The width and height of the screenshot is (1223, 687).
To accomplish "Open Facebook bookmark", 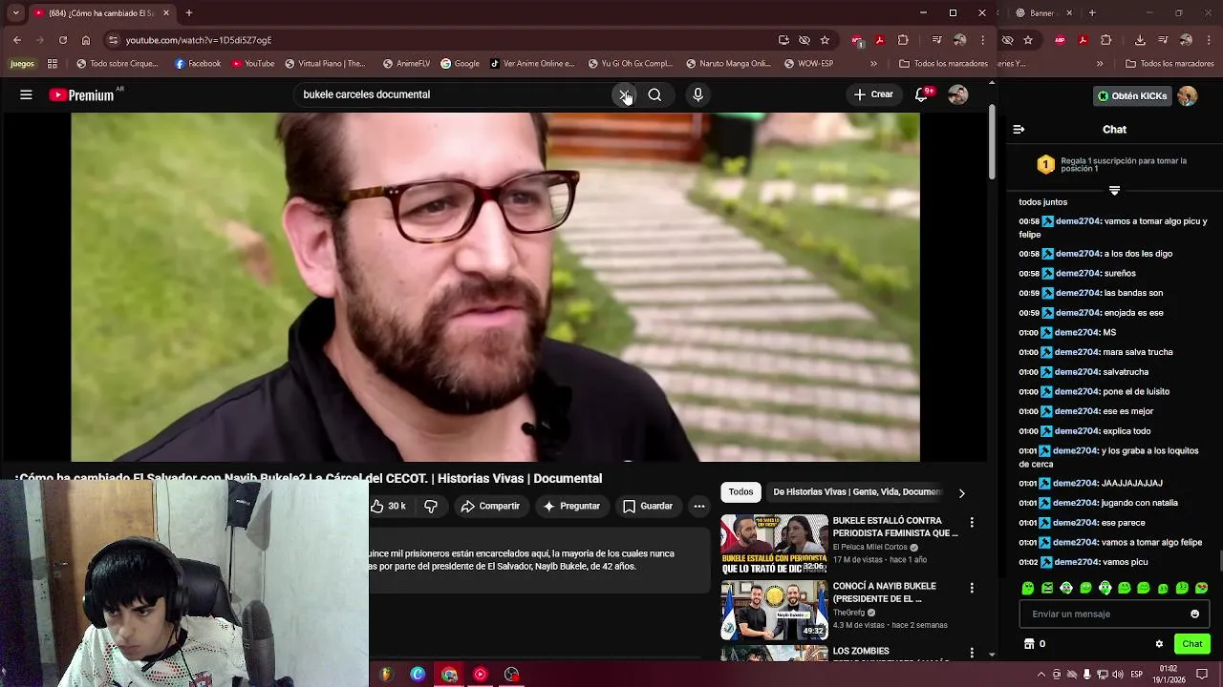I will 198,64.
